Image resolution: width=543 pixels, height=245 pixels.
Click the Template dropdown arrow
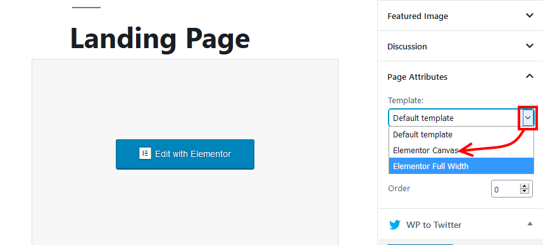click(527, 118)
